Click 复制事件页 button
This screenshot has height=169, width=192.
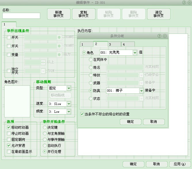coord(84,14)
